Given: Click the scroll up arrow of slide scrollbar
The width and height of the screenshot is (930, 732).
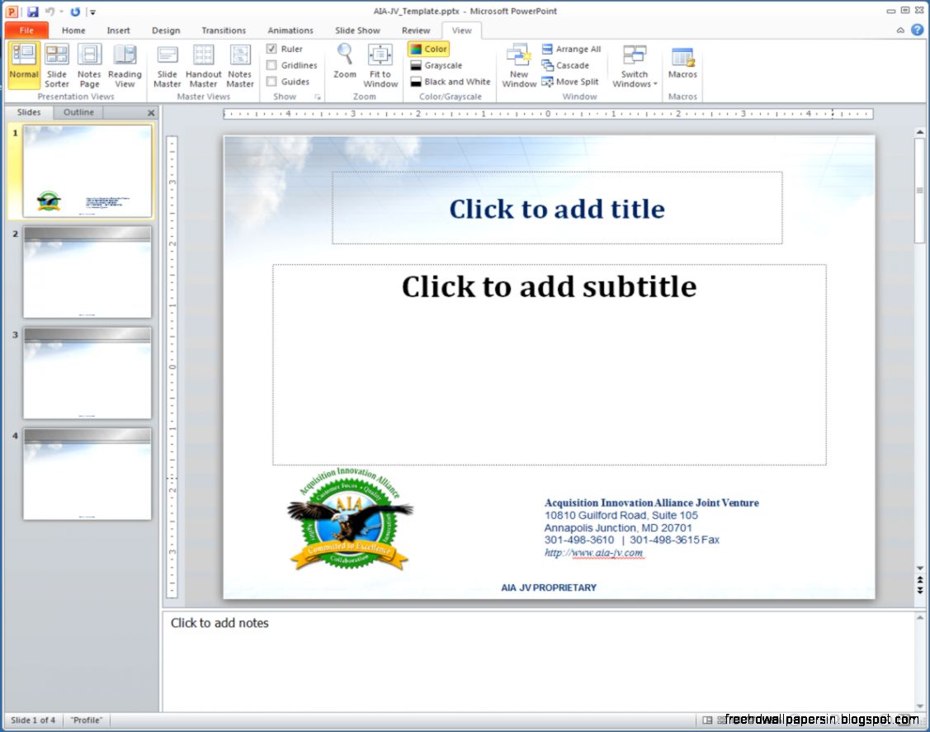Looking at the screenshot, I should click(x=920, y=132).
